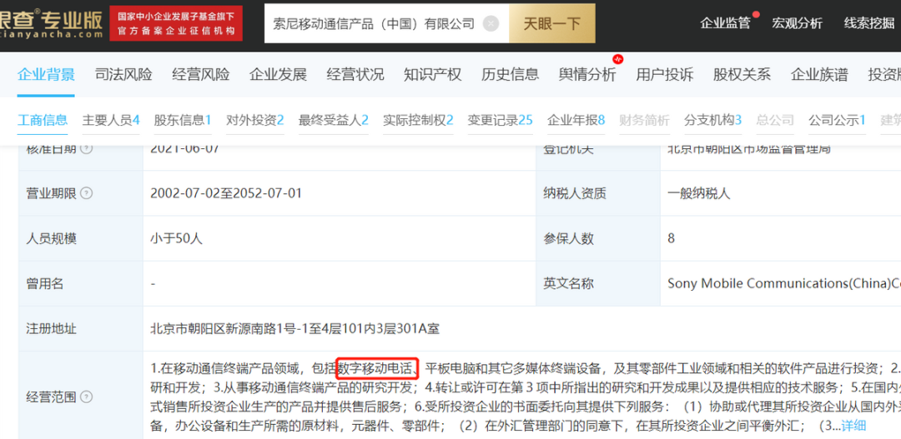Select 分支机构 3 sub-tab

point(712,121)
